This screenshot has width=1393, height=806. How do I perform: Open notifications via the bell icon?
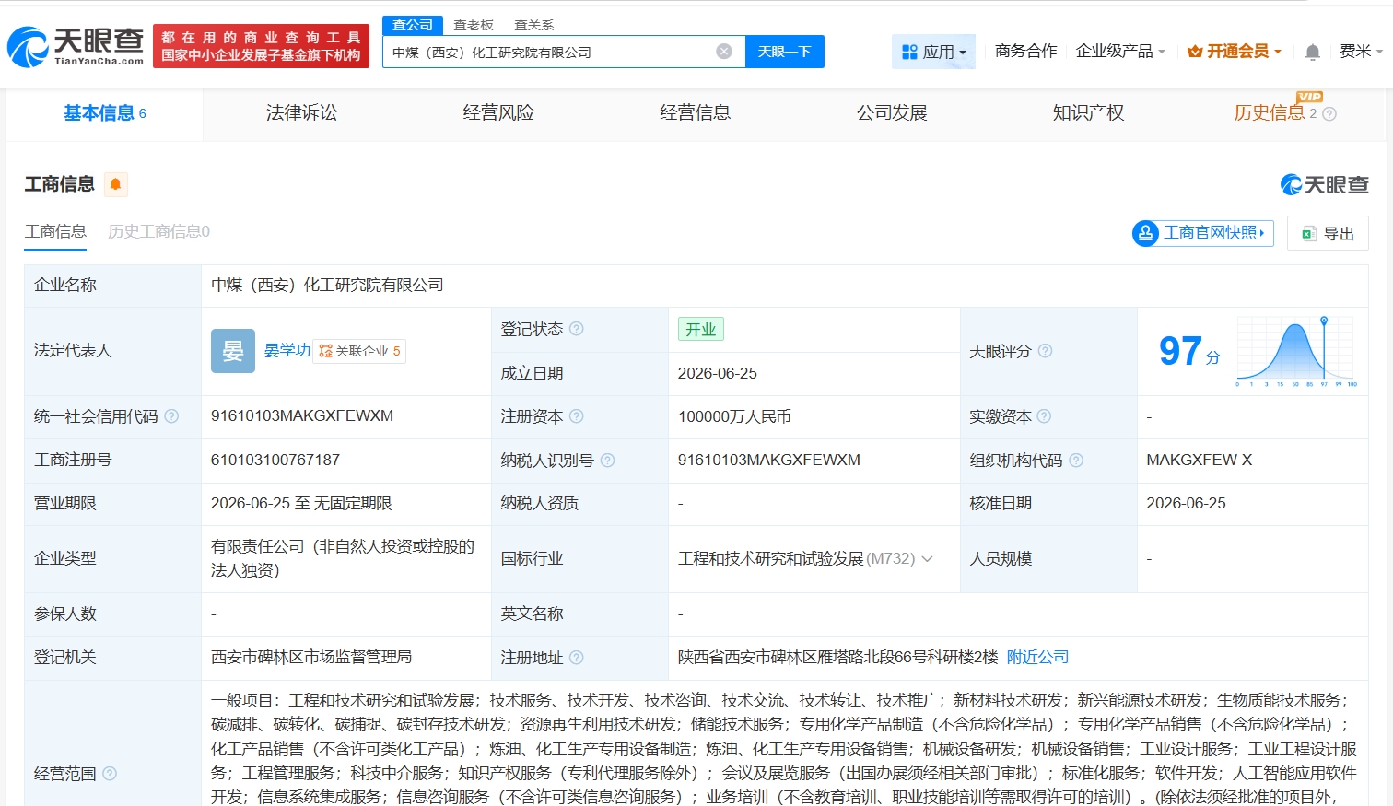point(1313,52)
